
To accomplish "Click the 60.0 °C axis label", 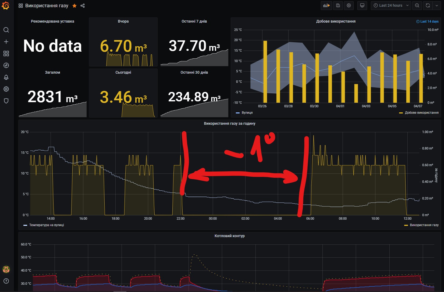I will 26,244.
